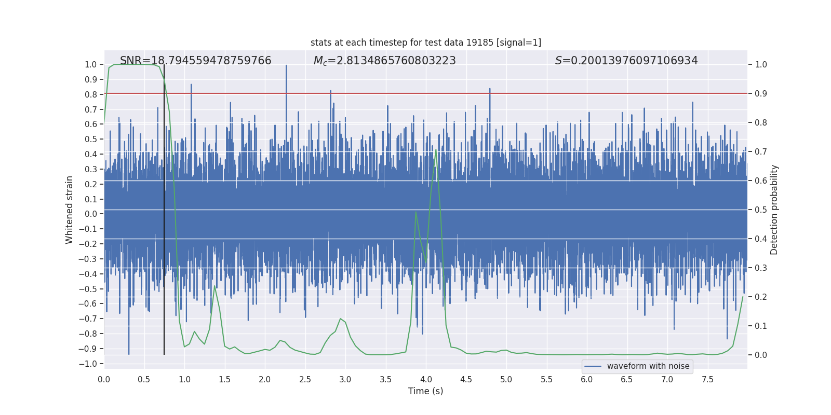Click the −0.7 tick on Whitened strain axis
This screenshot has height=415, width=831.
pos(88,319)
